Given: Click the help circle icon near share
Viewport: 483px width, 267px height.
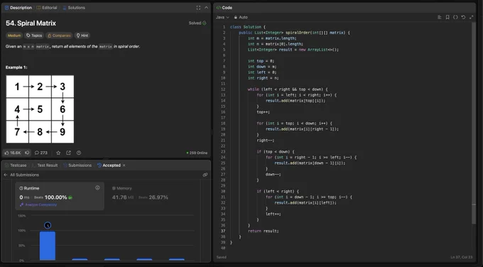Looking at the screenshot, I should (79, 153).
